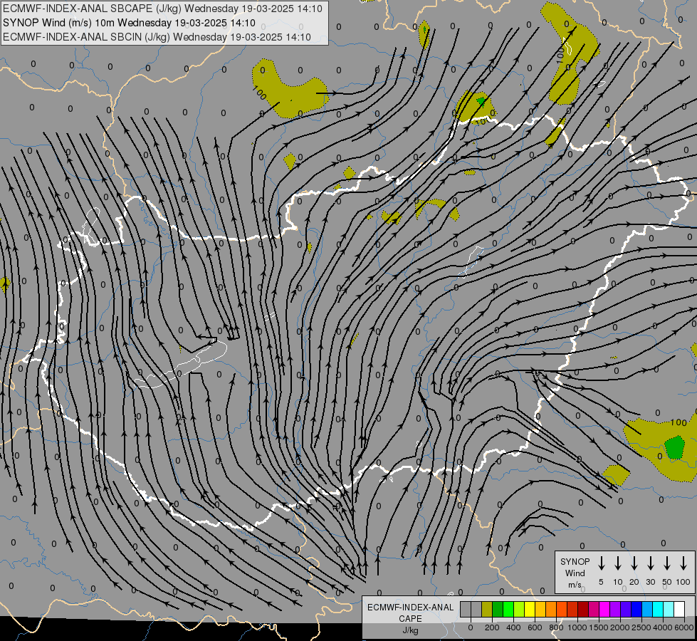Click the 6000 tick label under CAPE scale
The height and width of the screenshot is (641, 697).
coord(684,627)
